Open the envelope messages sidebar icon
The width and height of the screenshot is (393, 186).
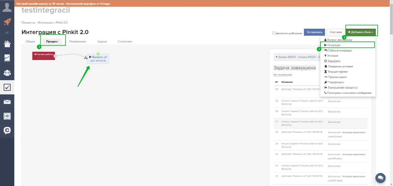(7, 102)
